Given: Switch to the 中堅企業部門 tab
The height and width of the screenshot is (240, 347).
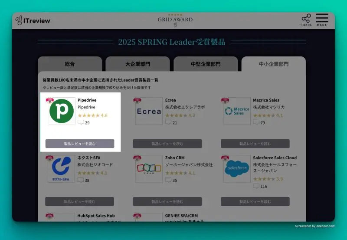Looking at the screenshot, I should click(206, 64).
